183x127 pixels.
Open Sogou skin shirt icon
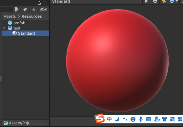(x=164, y=119)
